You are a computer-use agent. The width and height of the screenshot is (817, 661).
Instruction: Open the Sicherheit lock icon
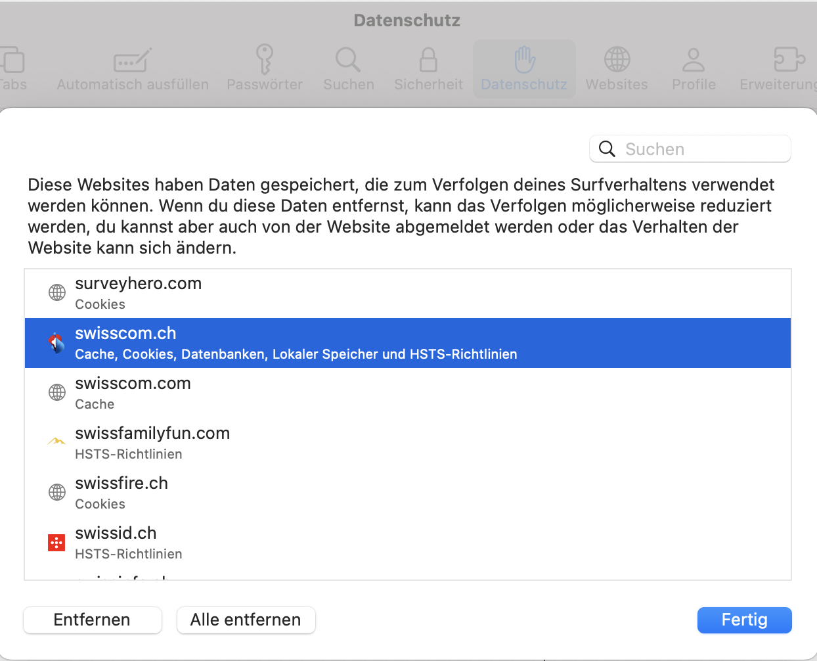428,59
